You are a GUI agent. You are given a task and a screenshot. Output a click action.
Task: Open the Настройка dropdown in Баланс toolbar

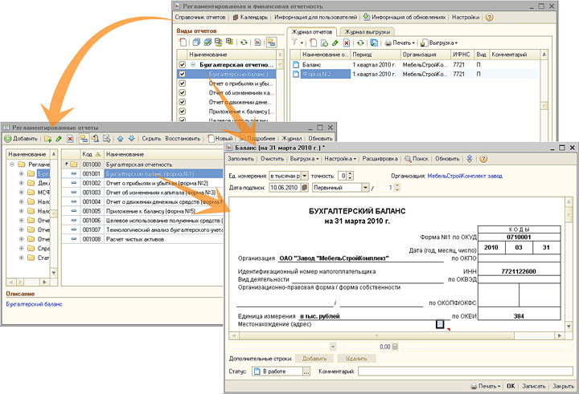pos(340,159)
